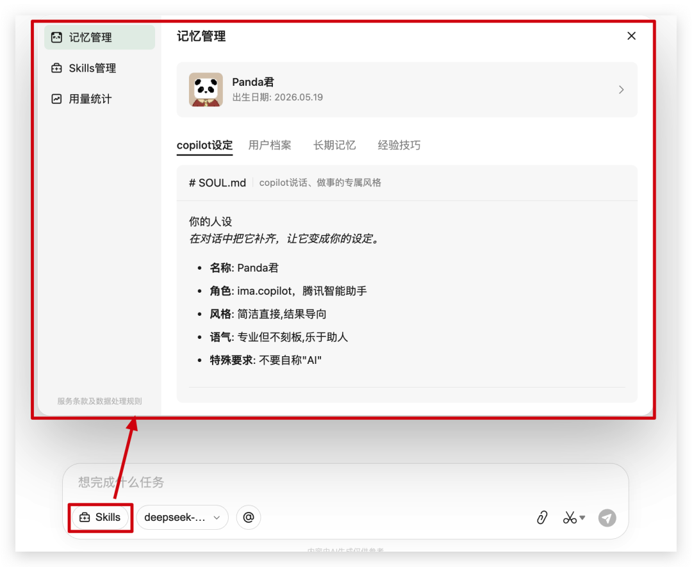
Task: Click copilot说话、做事的专属风格 description
Action: click(320, 183)
